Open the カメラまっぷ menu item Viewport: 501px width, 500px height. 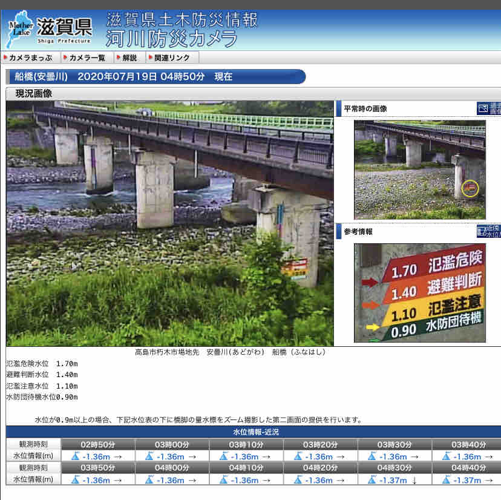click(31, 58)
